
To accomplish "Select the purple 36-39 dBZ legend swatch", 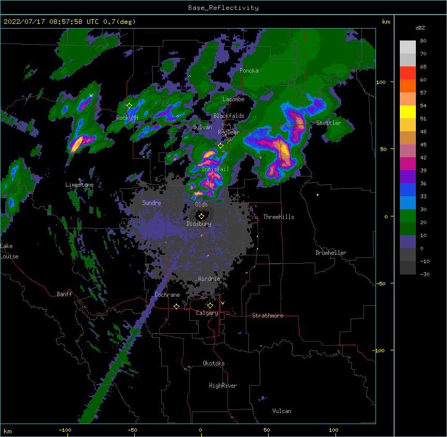I will (x=408, y=177).
